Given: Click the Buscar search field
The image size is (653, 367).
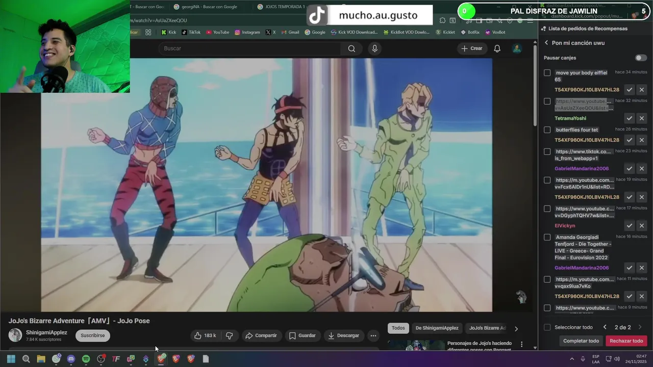Looking at the screenshot, I should tap(250, 48).
